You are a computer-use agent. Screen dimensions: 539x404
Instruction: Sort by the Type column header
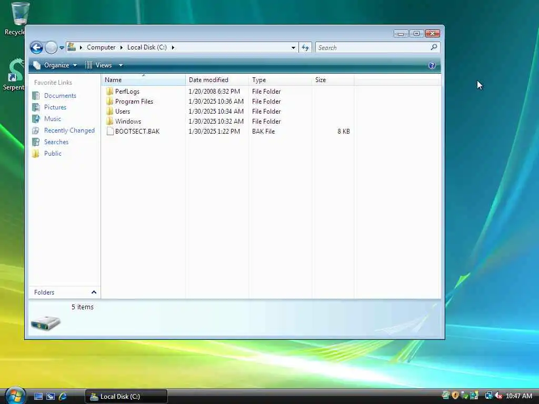281,80
